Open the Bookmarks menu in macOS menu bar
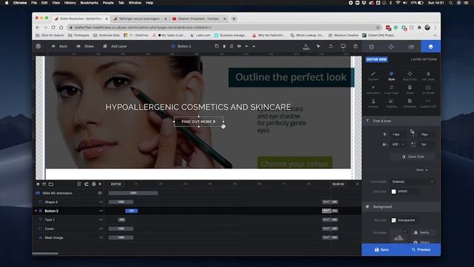The height and width of the screenshot is (267, 474). (89, 3)
